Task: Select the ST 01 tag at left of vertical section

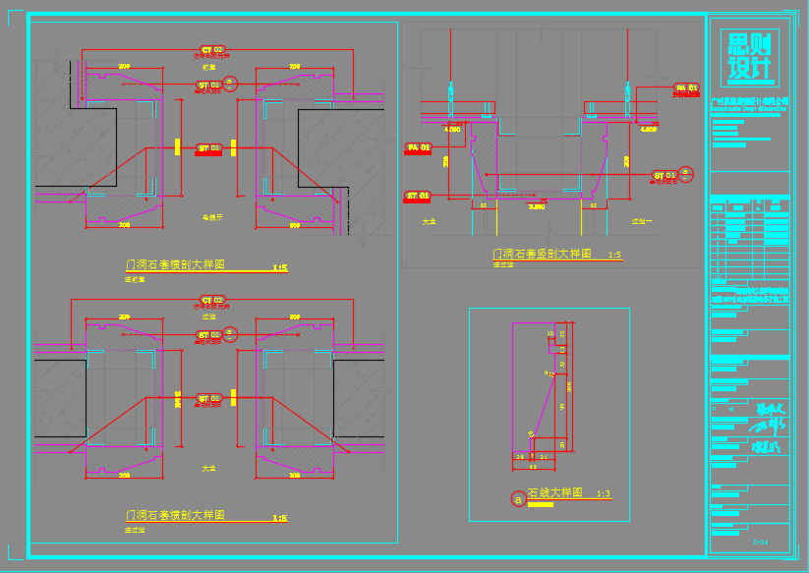Action: (418, 196)
